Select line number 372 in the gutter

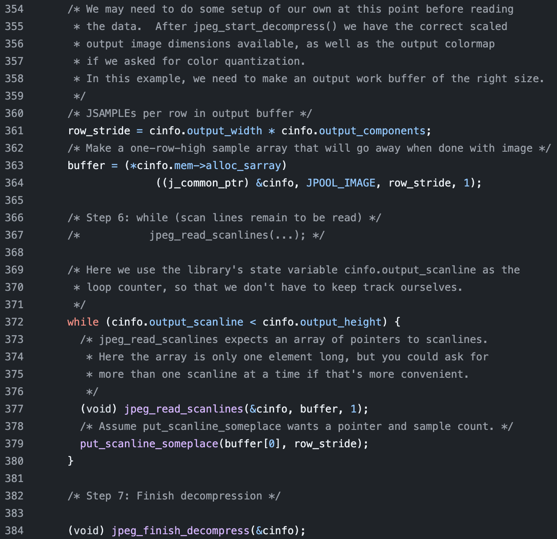pyautogui.click(x=14, y=322)
